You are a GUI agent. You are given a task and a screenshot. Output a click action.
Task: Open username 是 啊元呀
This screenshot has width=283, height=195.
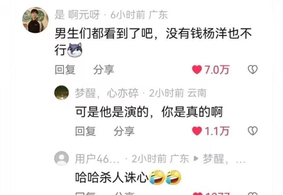coord(77,15)
